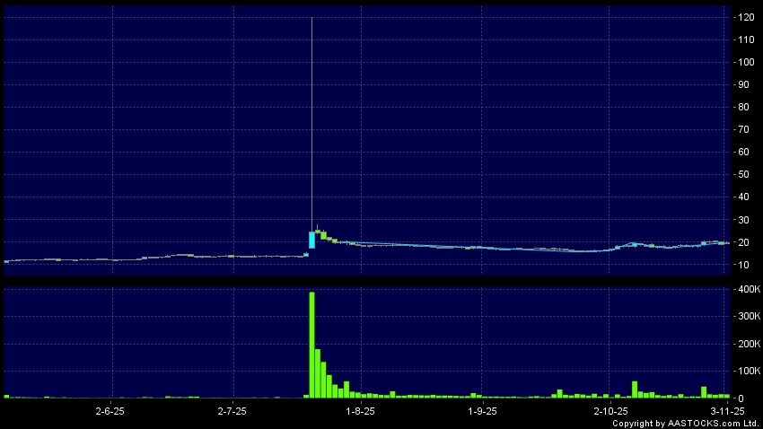Click the volume bar spike near 2-10-25

[x=635, y=390]
